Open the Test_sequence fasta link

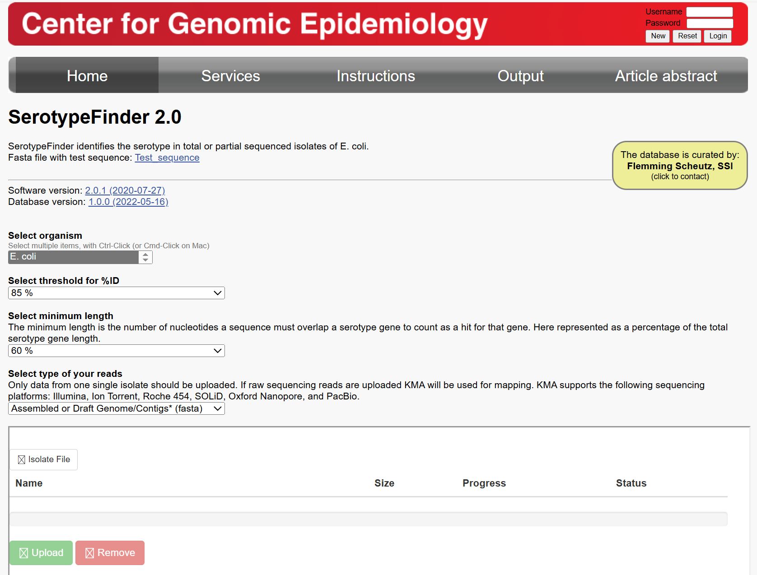[x=167, y=158]
